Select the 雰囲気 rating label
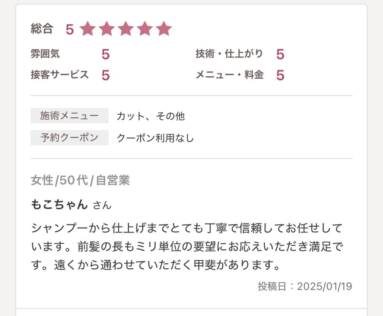The height and width of the screenshot is (316, 383). click(x=45, y=54)
